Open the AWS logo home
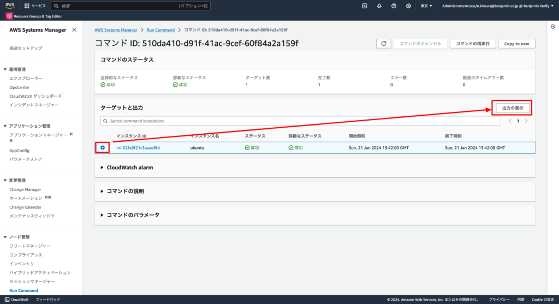 (10, 5)
